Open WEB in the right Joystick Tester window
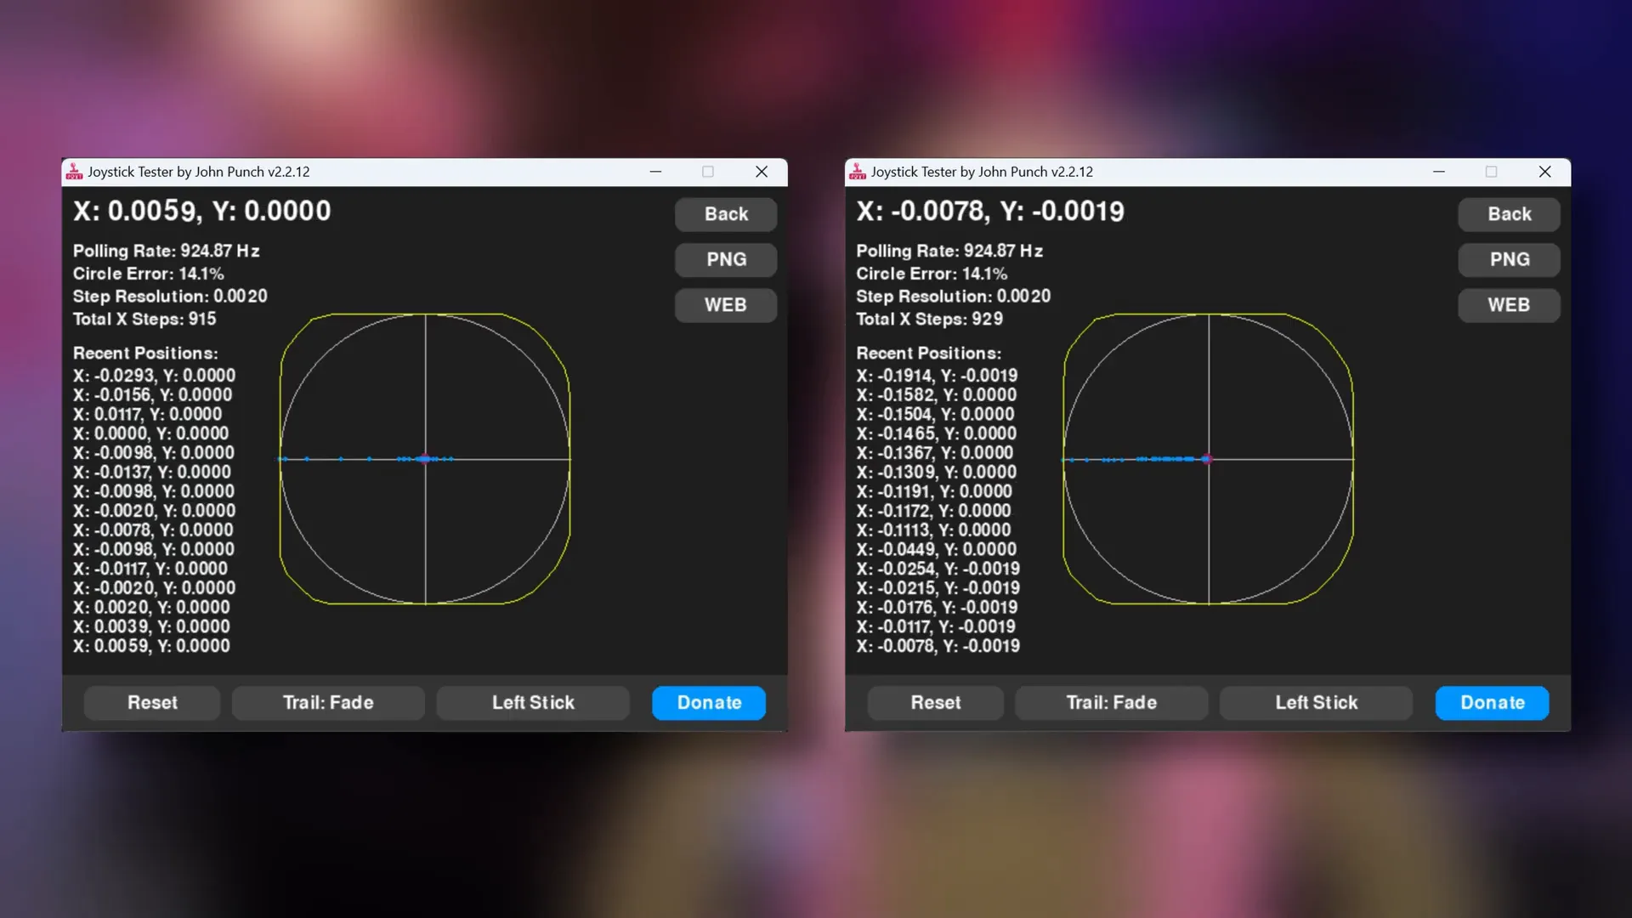Image resolution: width=1632 pixels, height=918 pixels. pyautogui.click(x=1510, y=305)
